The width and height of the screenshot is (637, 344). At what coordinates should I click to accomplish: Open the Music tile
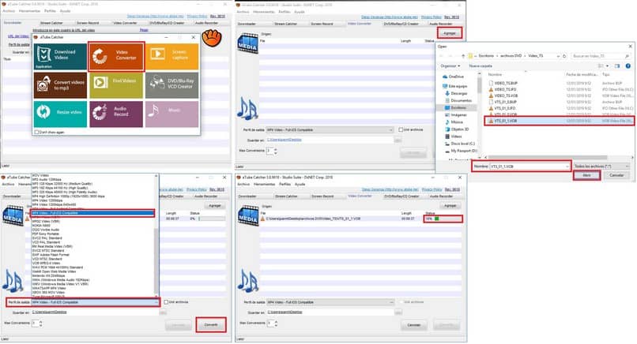click(171, 114)
